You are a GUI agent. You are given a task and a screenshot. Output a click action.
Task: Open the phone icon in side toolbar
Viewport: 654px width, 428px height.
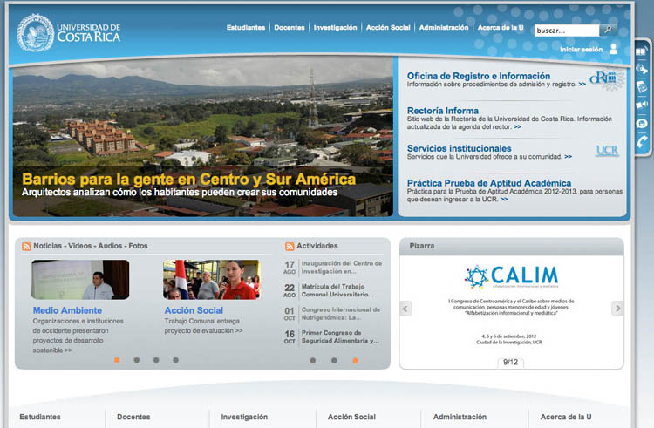[x=642, y=142]
